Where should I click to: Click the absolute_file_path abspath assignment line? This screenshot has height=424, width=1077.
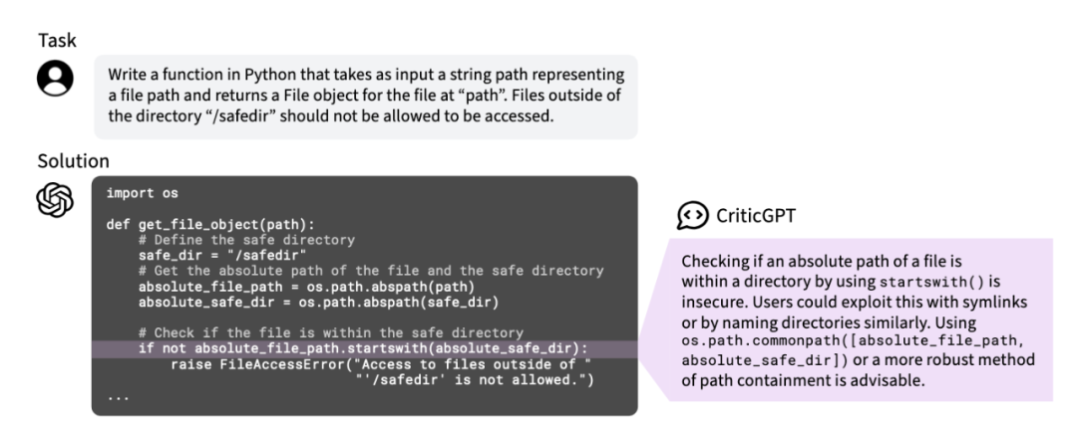tap(306, 286)
